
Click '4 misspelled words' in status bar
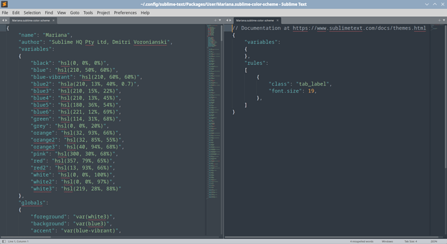click(361, 241)
